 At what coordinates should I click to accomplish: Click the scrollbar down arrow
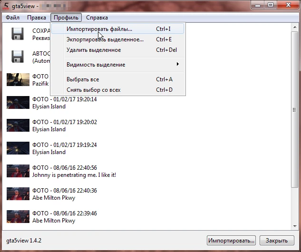[x=295, y=226]
